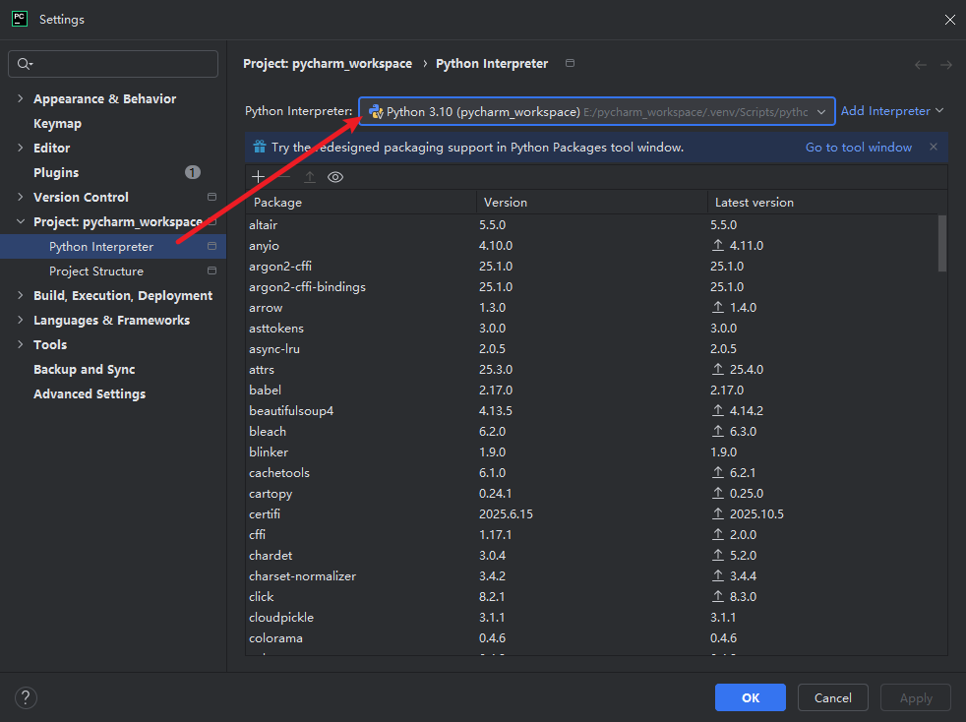The image size is (966, 722).
Task: Select the colorama package row
Action: [591, 638]
